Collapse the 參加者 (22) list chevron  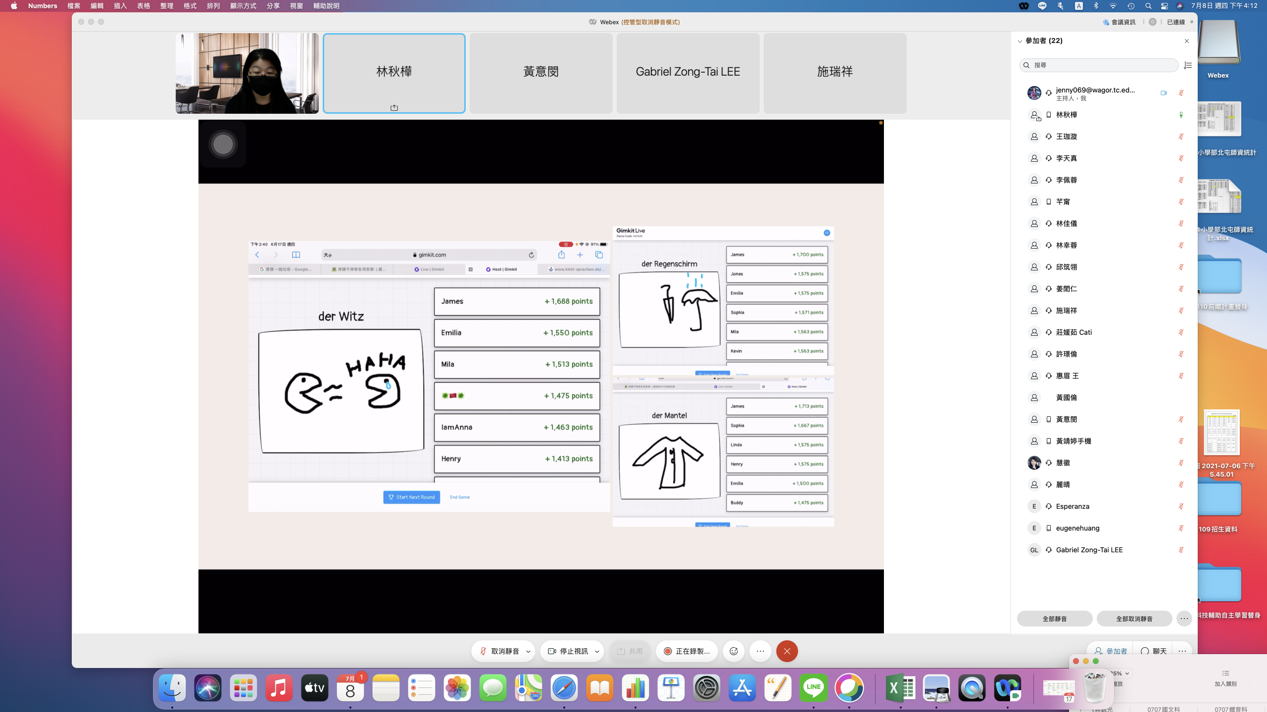(x=1020, y=41)
